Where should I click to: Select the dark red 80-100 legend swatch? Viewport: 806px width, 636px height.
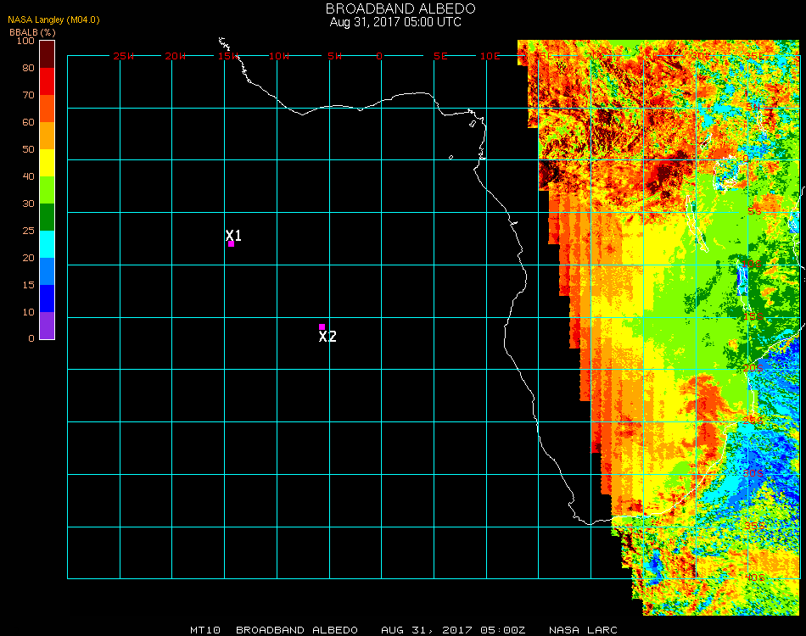[x=48, y=54]
